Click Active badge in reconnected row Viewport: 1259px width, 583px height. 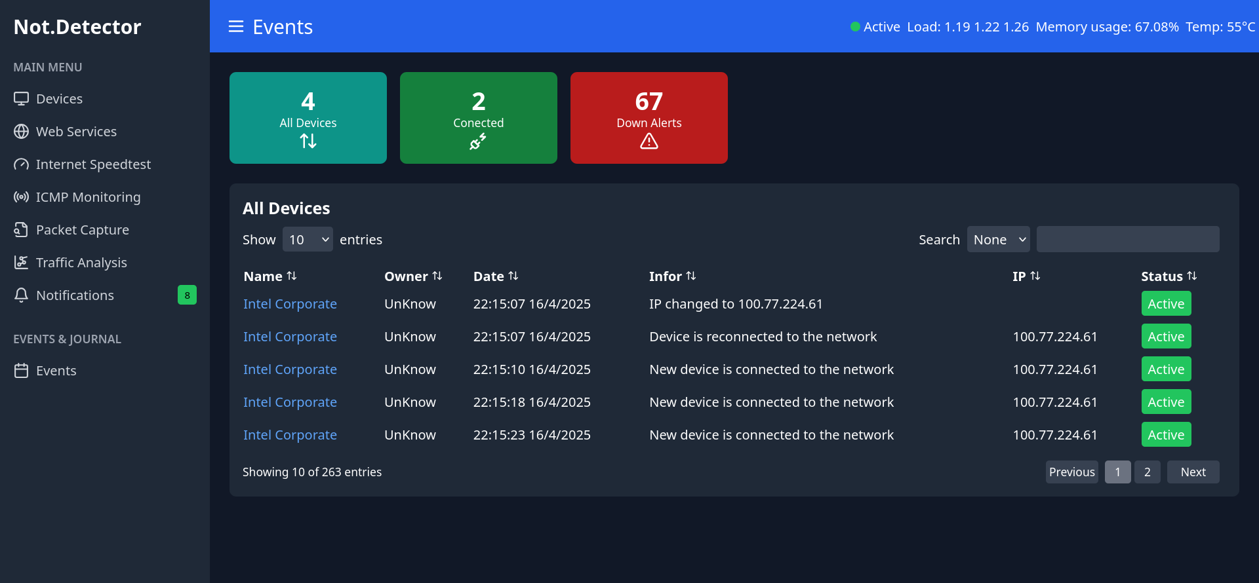[1166, 336]
